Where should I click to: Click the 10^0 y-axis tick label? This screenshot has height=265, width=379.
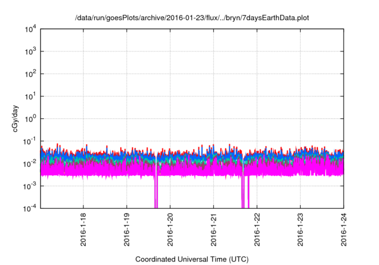(30, 119)
